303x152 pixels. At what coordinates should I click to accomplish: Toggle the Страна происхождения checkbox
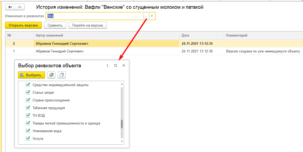pos(28,100)
